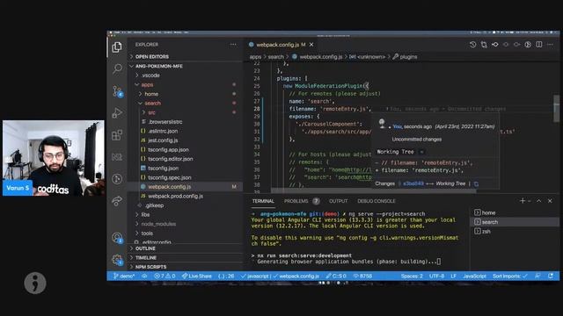Open the Accounts menu icon
The width and height of the screenshot is (563, 316).
pos(117,238)
